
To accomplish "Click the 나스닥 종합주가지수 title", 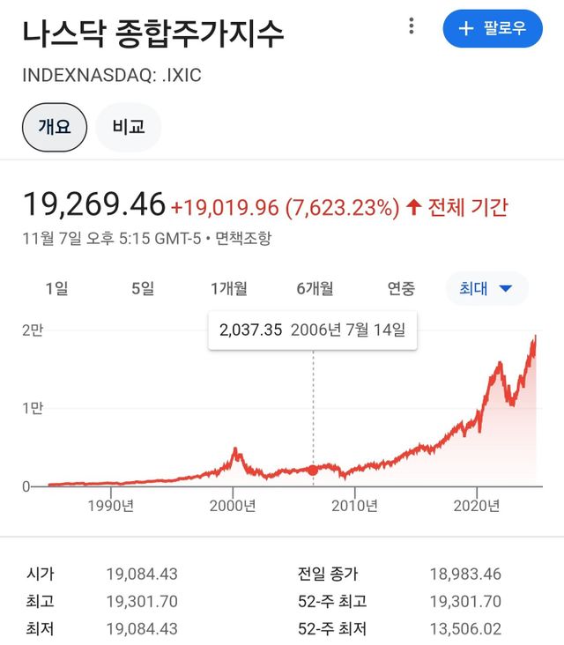I will (153, 33).
